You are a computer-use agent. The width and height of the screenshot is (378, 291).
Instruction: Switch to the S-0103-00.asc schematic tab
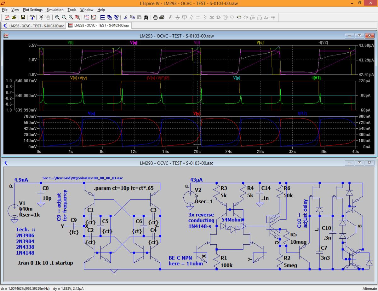(x=34, y=26)
